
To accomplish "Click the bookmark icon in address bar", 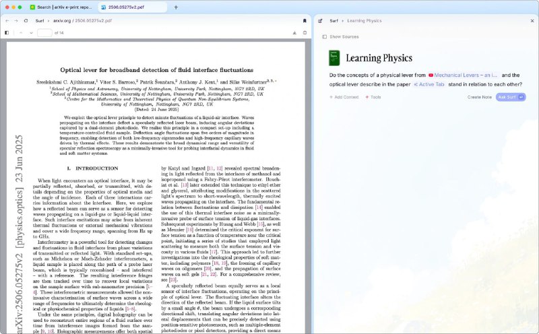I will click(x=304, y=21).
